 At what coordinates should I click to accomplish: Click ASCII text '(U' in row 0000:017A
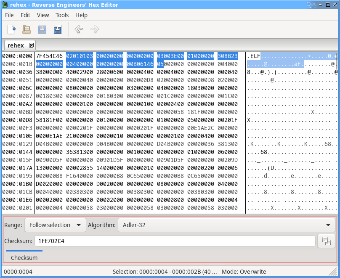click(x=271, y=168)
